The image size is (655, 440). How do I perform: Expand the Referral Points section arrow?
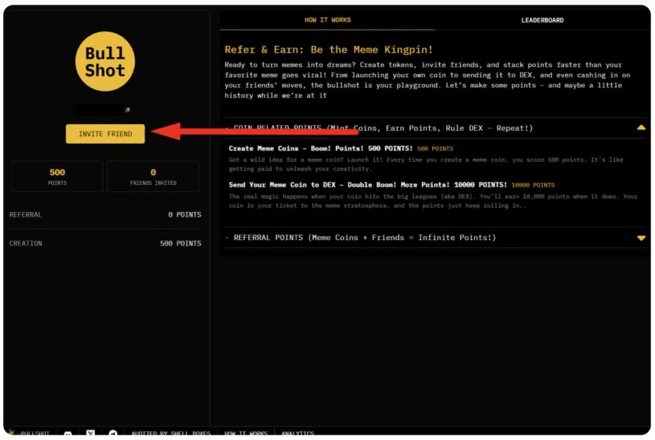pyautogui.click(x=641, y=238)
